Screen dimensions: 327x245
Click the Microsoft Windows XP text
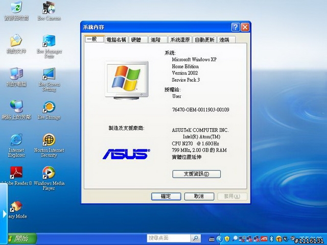click(x=194, y=60)
